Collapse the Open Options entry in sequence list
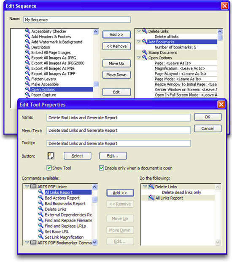This screenshot has width=232, height=262. 139,57
